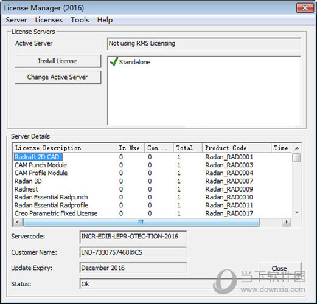Click the In Use column header
Viewport: 317px width, 304px height.
130,148
